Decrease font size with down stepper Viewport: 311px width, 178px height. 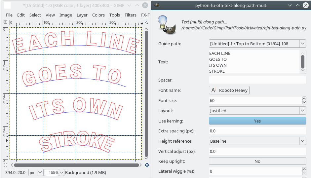(304, 102)
